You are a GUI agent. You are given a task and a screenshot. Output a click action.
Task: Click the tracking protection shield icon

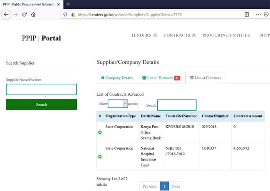click(x=65, y=15)
